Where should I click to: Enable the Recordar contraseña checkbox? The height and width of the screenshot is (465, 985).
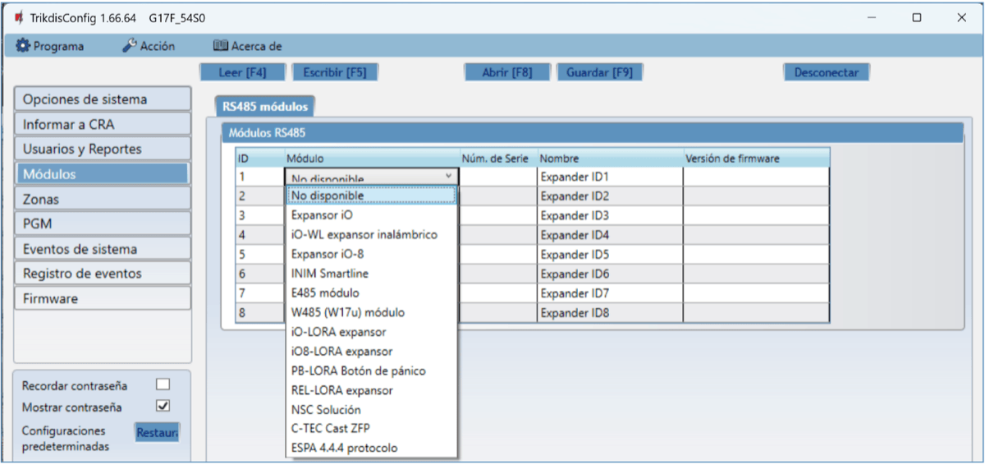163,384
